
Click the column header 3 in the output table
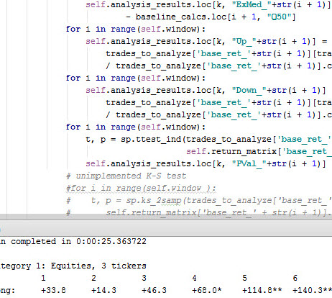pos(144,278)
